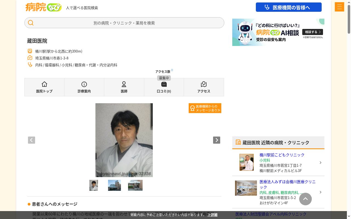
Task: Open the アクセス tab
Action: click(204, 87)
